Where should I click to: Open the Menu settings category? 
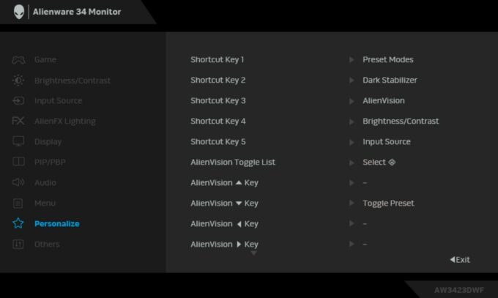(x=45, y=204)
